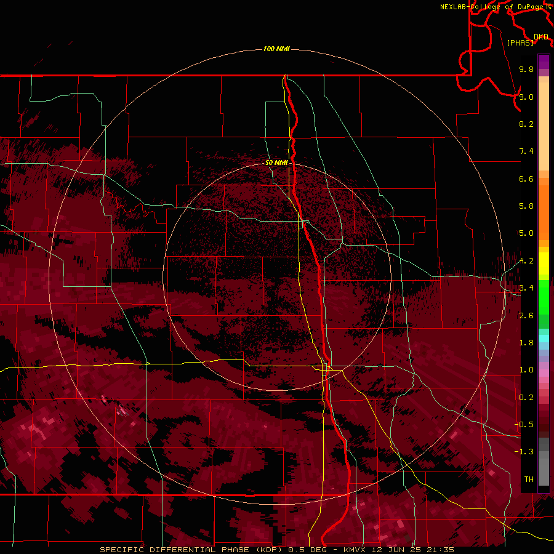Select the 7.4 scale value
554x554 pixels.
[x=526, y=151]
